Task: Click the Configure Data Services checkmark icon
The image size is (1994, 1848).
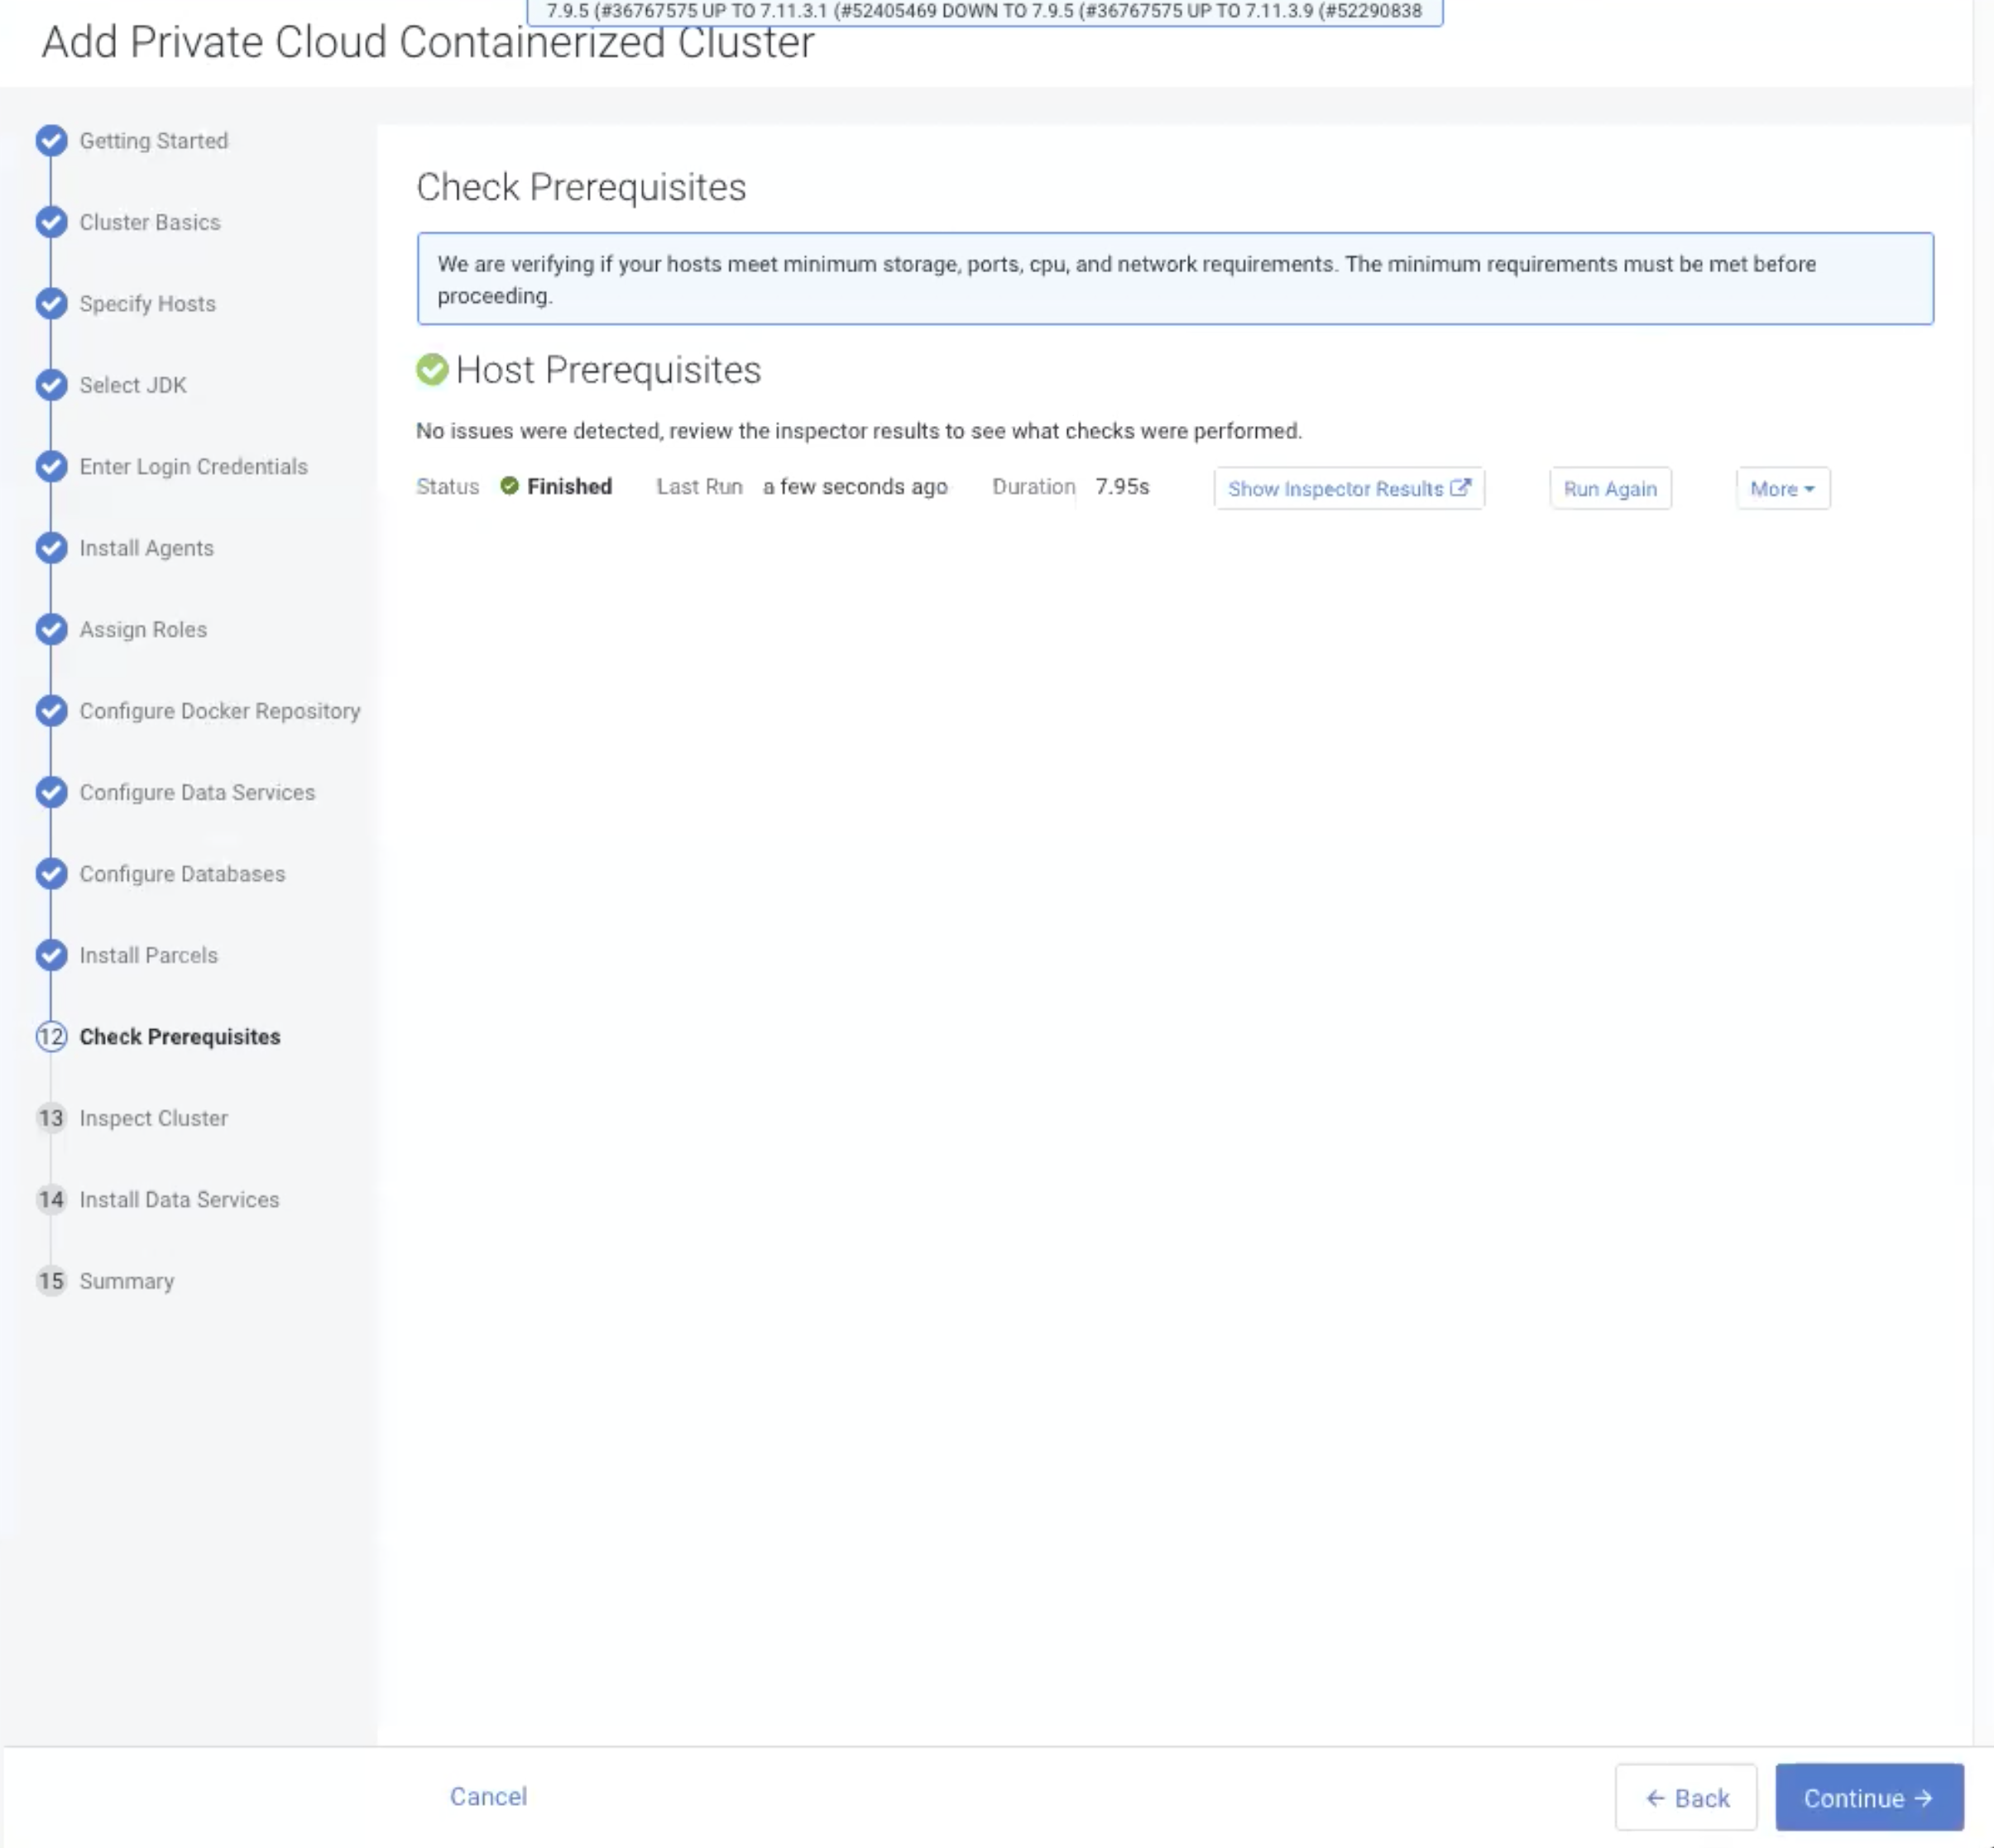Action: point(51,792)
